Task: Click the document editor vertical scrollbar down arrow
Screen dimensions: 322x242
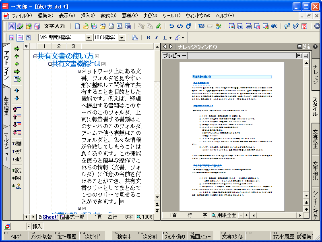Action: pos(157,197)
